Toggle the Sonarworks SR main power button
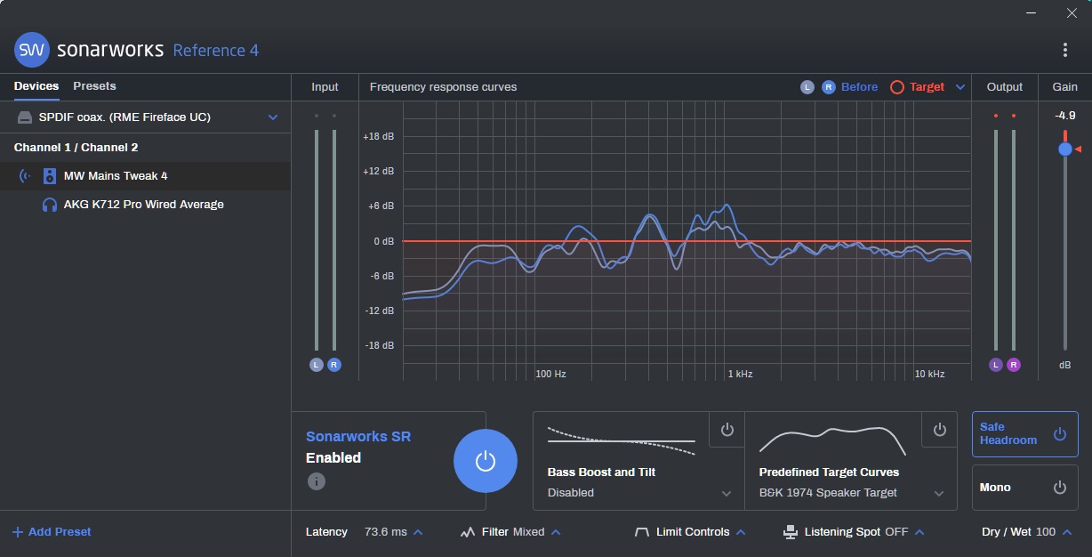The height and width of the screenshot is (557, 1092). [485, 460]
